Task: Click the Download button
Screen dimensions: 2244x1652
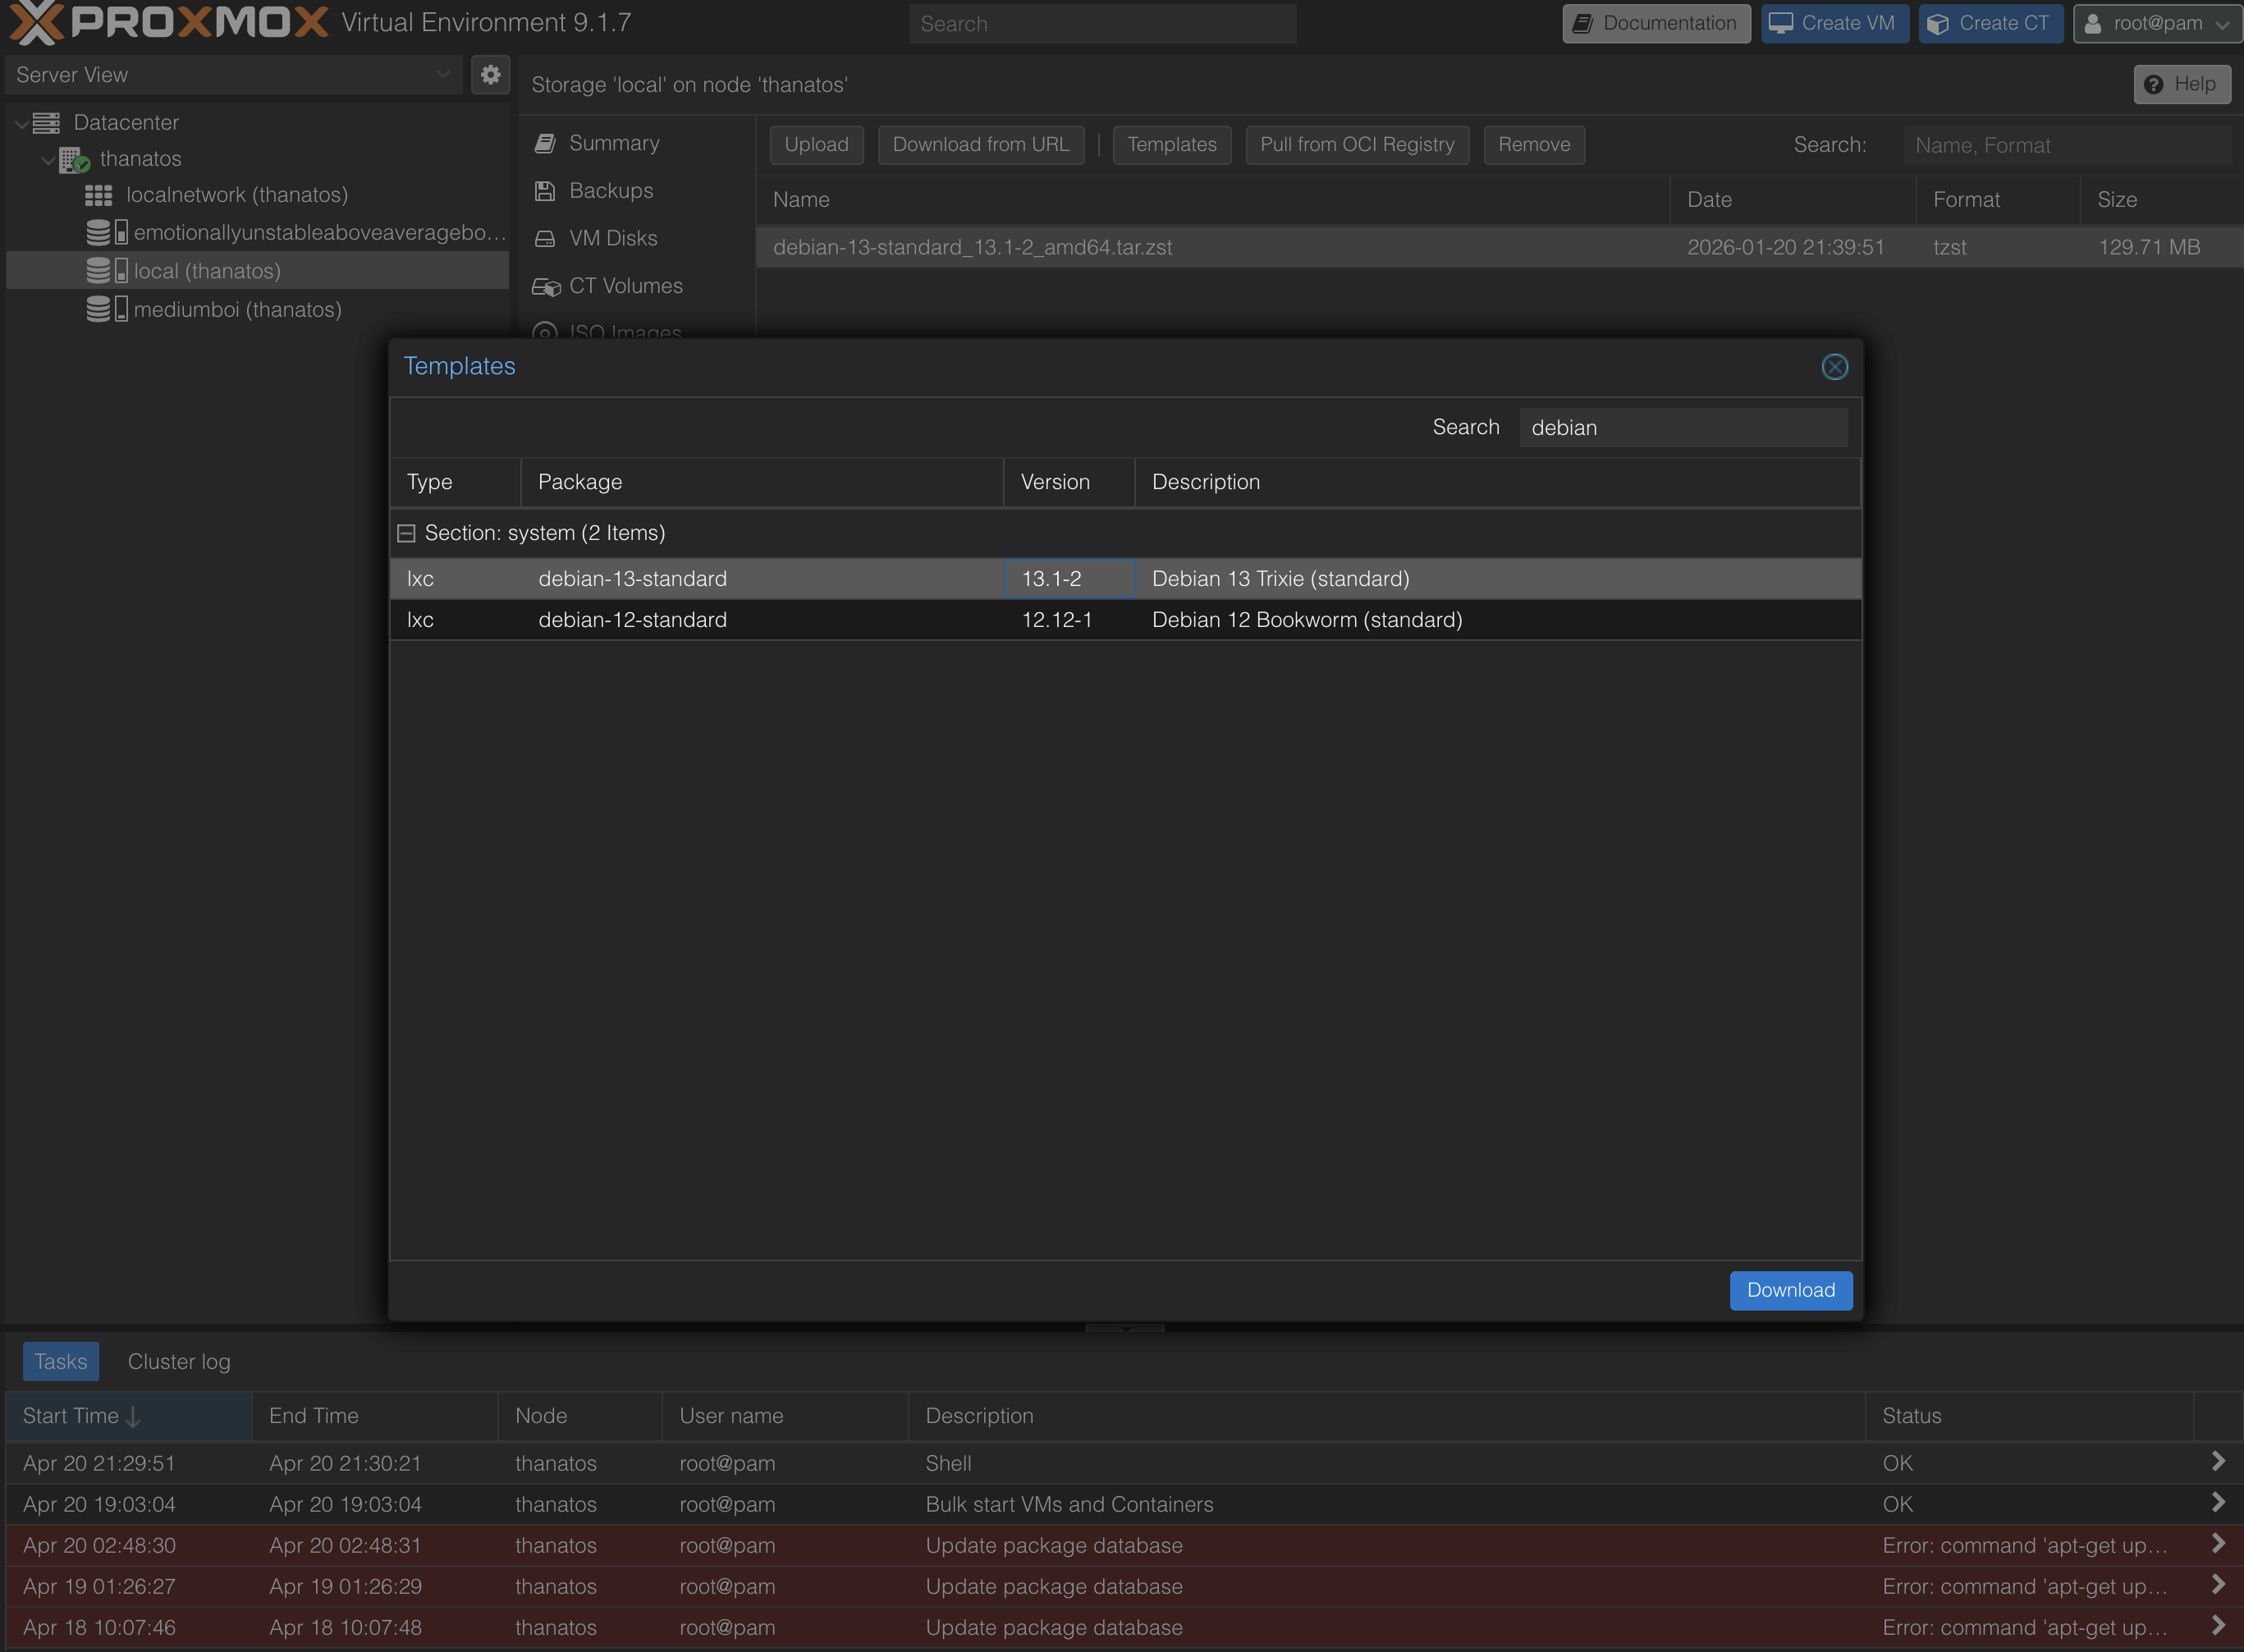Action: (x=1790, y=1290)
